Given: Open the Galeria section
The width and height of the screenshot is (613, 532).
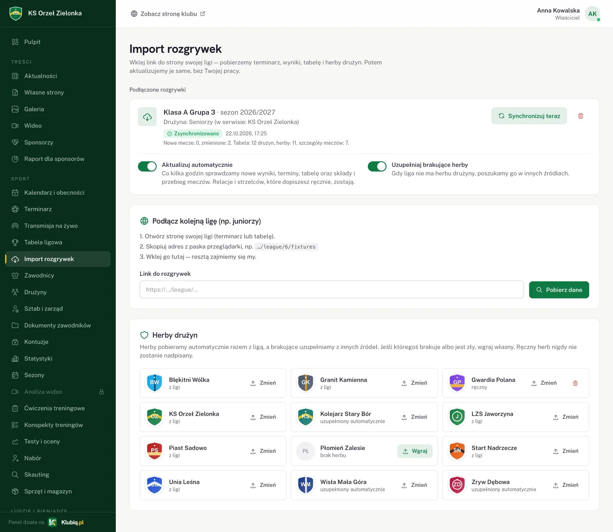Looking at the screenshot, I should pos(58,109).
